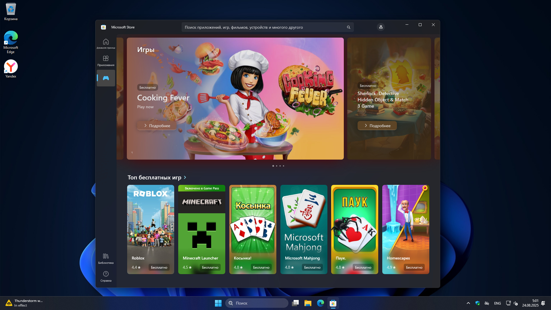This screenshot has width=551, height=310.
Task: Click Details button for Cooking Fever
Action: (x=157, y=126)
